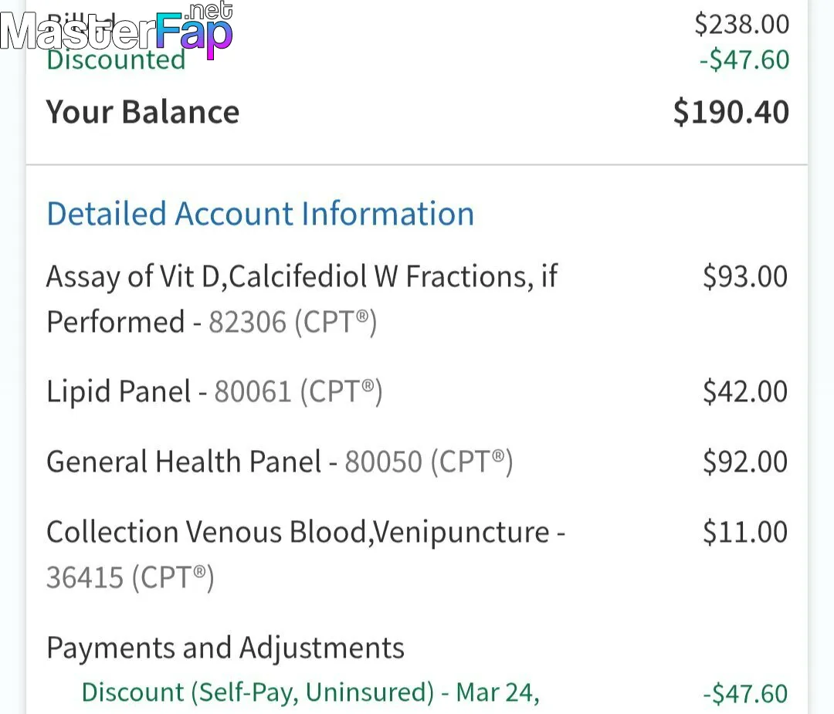Open the Detailed Account Information heading
Image resolution: width=834 pixels, height=714 pixels.
coord(260,214)
